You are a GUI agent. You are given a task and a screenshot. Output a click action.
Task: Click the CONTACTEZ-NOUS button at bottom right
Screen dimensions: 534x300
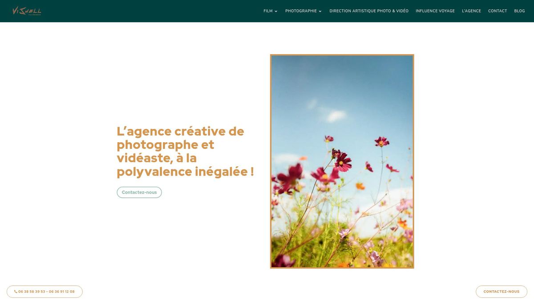(x=502, y=291)
